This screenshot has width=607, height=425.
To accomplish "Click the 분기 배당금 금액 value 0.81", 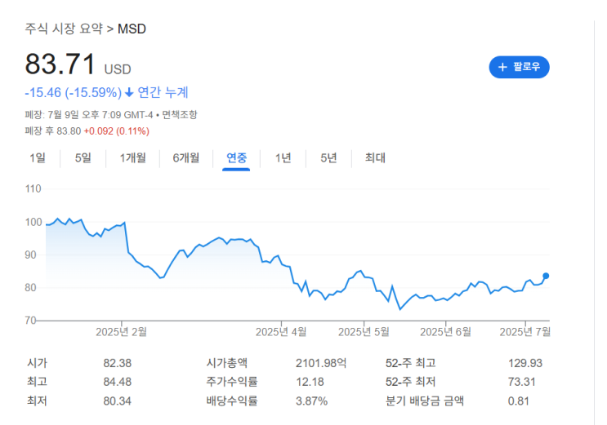I will pyautogui.click(x=518, y=401).
